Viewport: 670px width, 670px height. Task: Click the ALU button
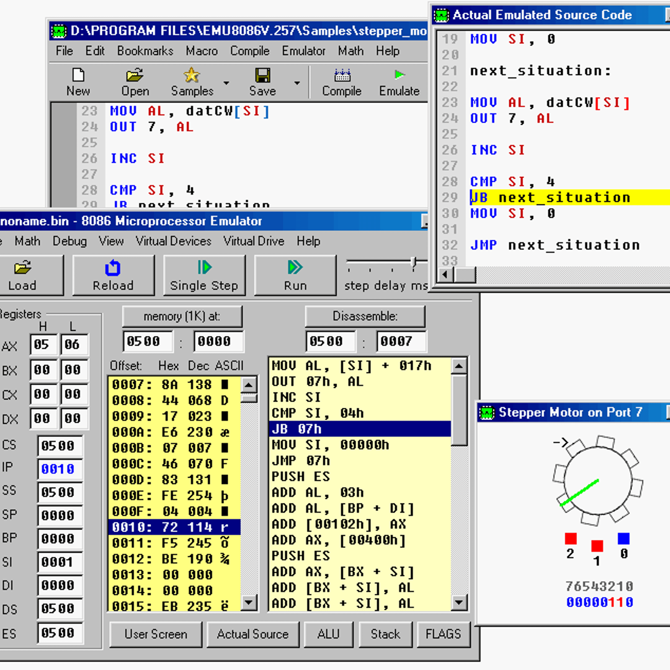pyautogui.click(x=329, y=634)
